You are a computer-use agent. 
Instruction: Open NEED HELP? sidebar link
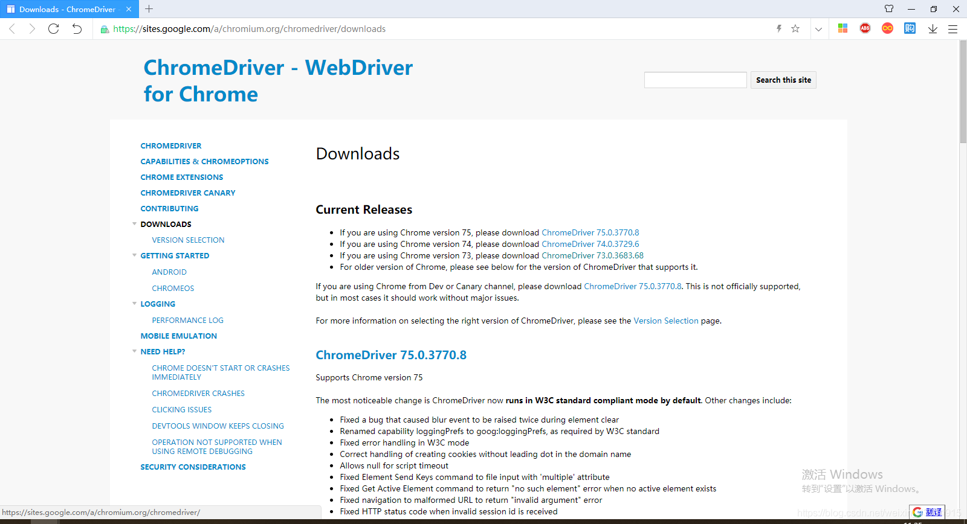[x=163, y=352]
